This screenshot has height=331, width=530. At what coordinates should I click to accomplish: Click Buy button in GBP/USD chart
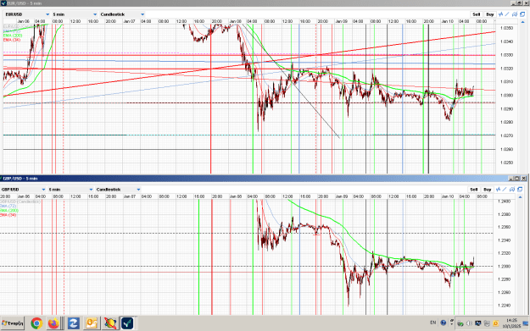click(x=487, y=190)
